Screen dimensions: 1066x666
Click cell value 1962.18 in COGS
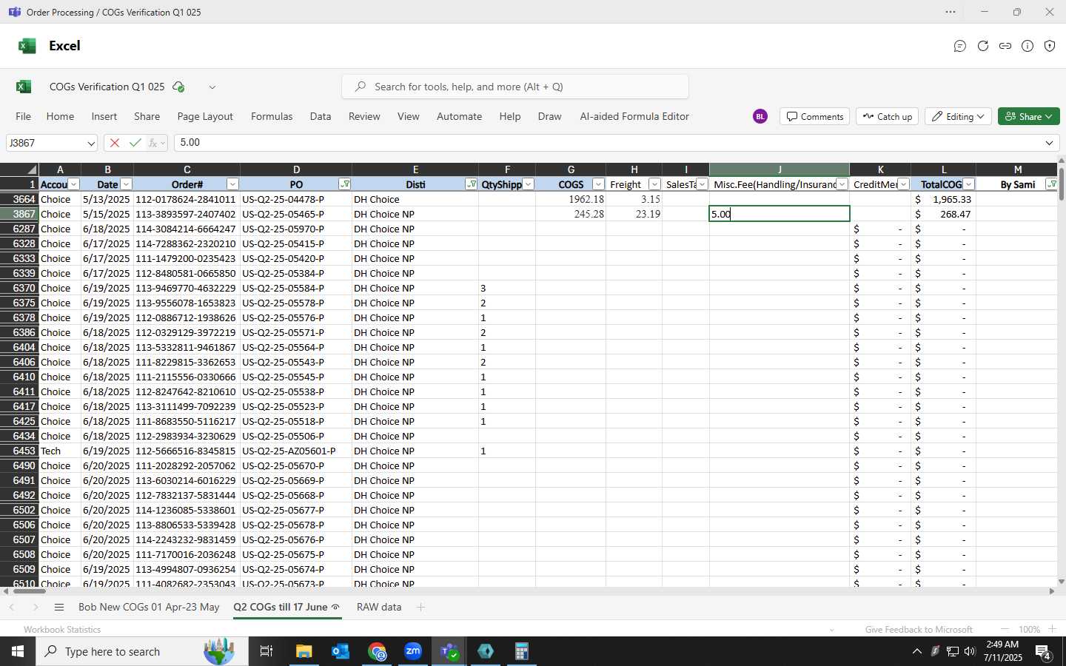(571, 199)
